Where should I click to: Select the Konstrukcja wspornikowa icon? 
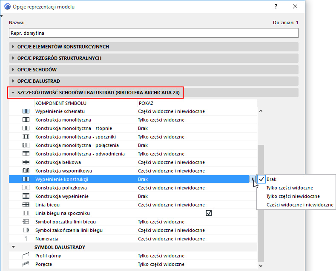[26, 171]
